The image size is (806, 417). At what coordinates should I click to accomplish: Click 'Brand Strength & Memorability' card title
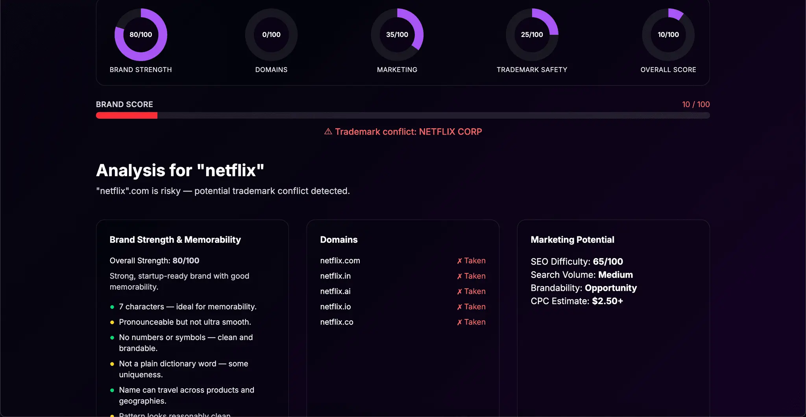[x=175, y=240]
